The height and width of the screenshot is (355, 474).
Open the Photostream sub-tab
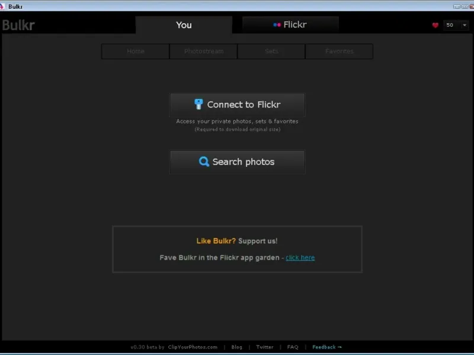[204, 51]
